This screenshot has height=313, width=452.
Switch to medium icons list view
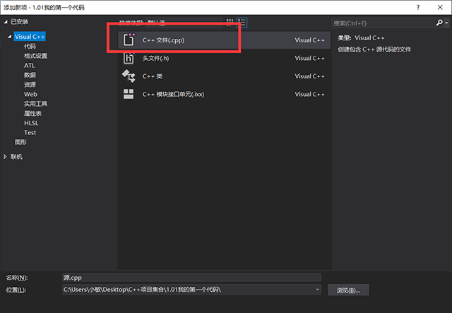point(242,23)
